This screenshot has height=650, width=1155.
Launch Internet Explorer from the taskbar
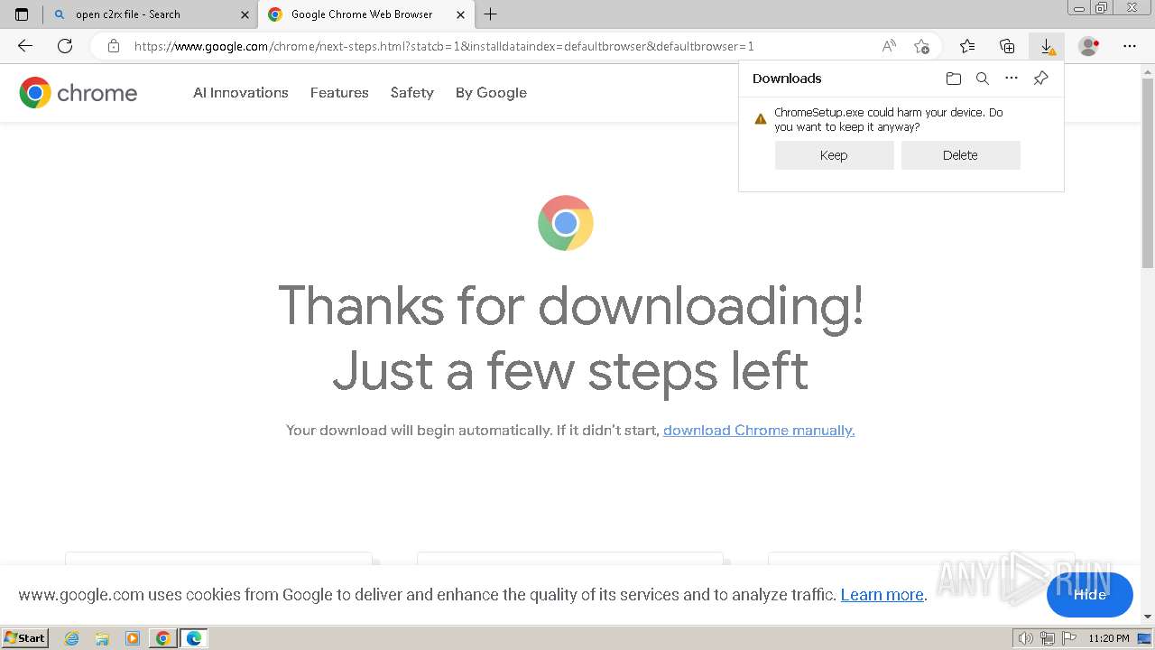71,638
